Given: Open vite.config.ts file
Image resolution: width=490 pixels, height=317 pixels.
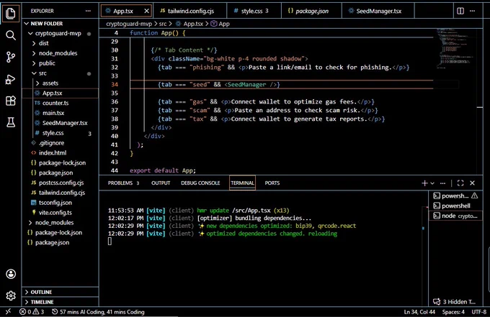Looking at the screenshot, I should tap(60, 213).
